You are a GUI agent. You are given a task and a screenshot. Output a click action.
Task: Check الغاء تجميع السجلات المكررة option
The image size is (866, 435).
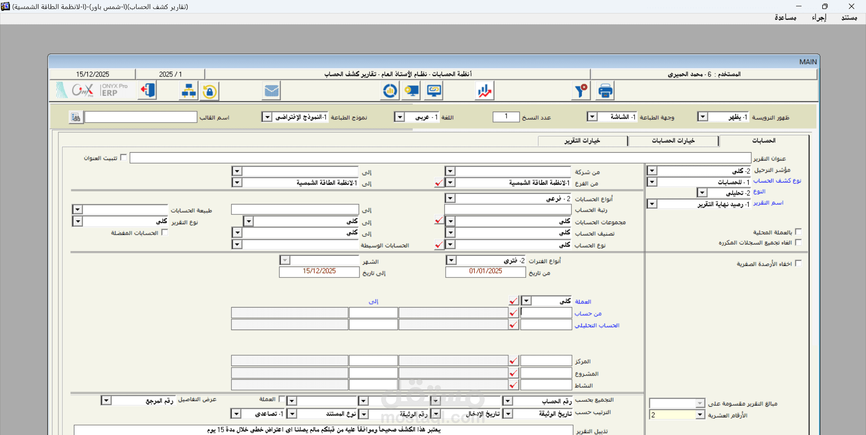[x=798, y=242]
